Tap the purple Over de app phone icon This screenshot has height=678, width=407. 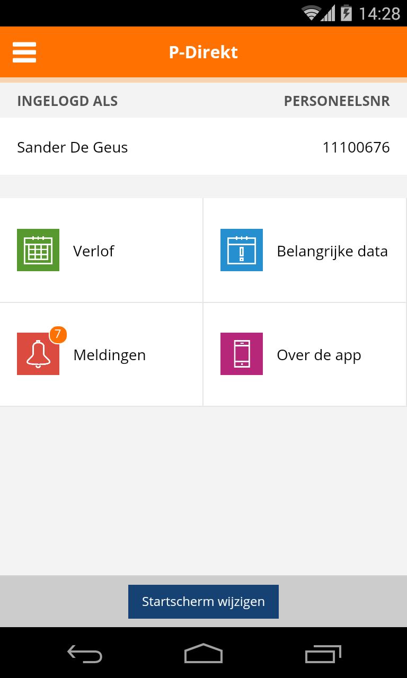[x=242, y=354]
